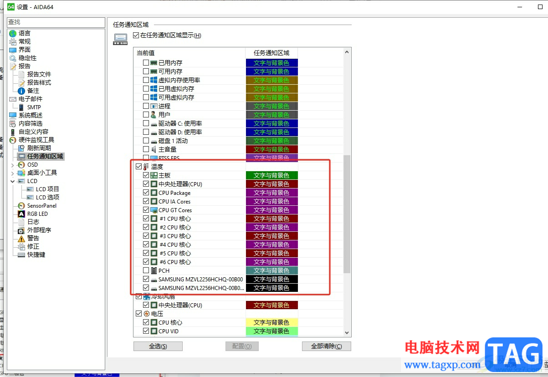Enable the 虚拟内存使用率 checkbox
548x377 pixels.
pyautogui.click(x=146, y=80)
